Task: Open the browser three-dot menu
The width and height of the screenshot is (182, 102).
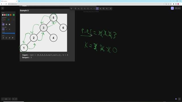Action: pos(181,4)
